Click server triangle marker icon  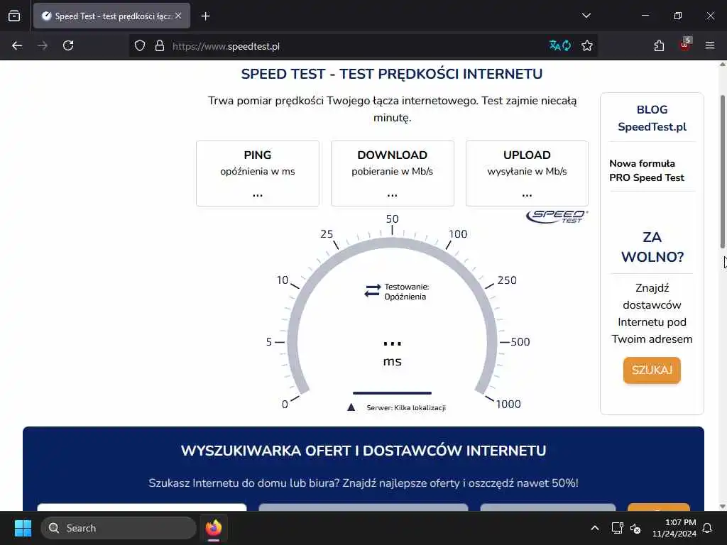tap(351, 407)
